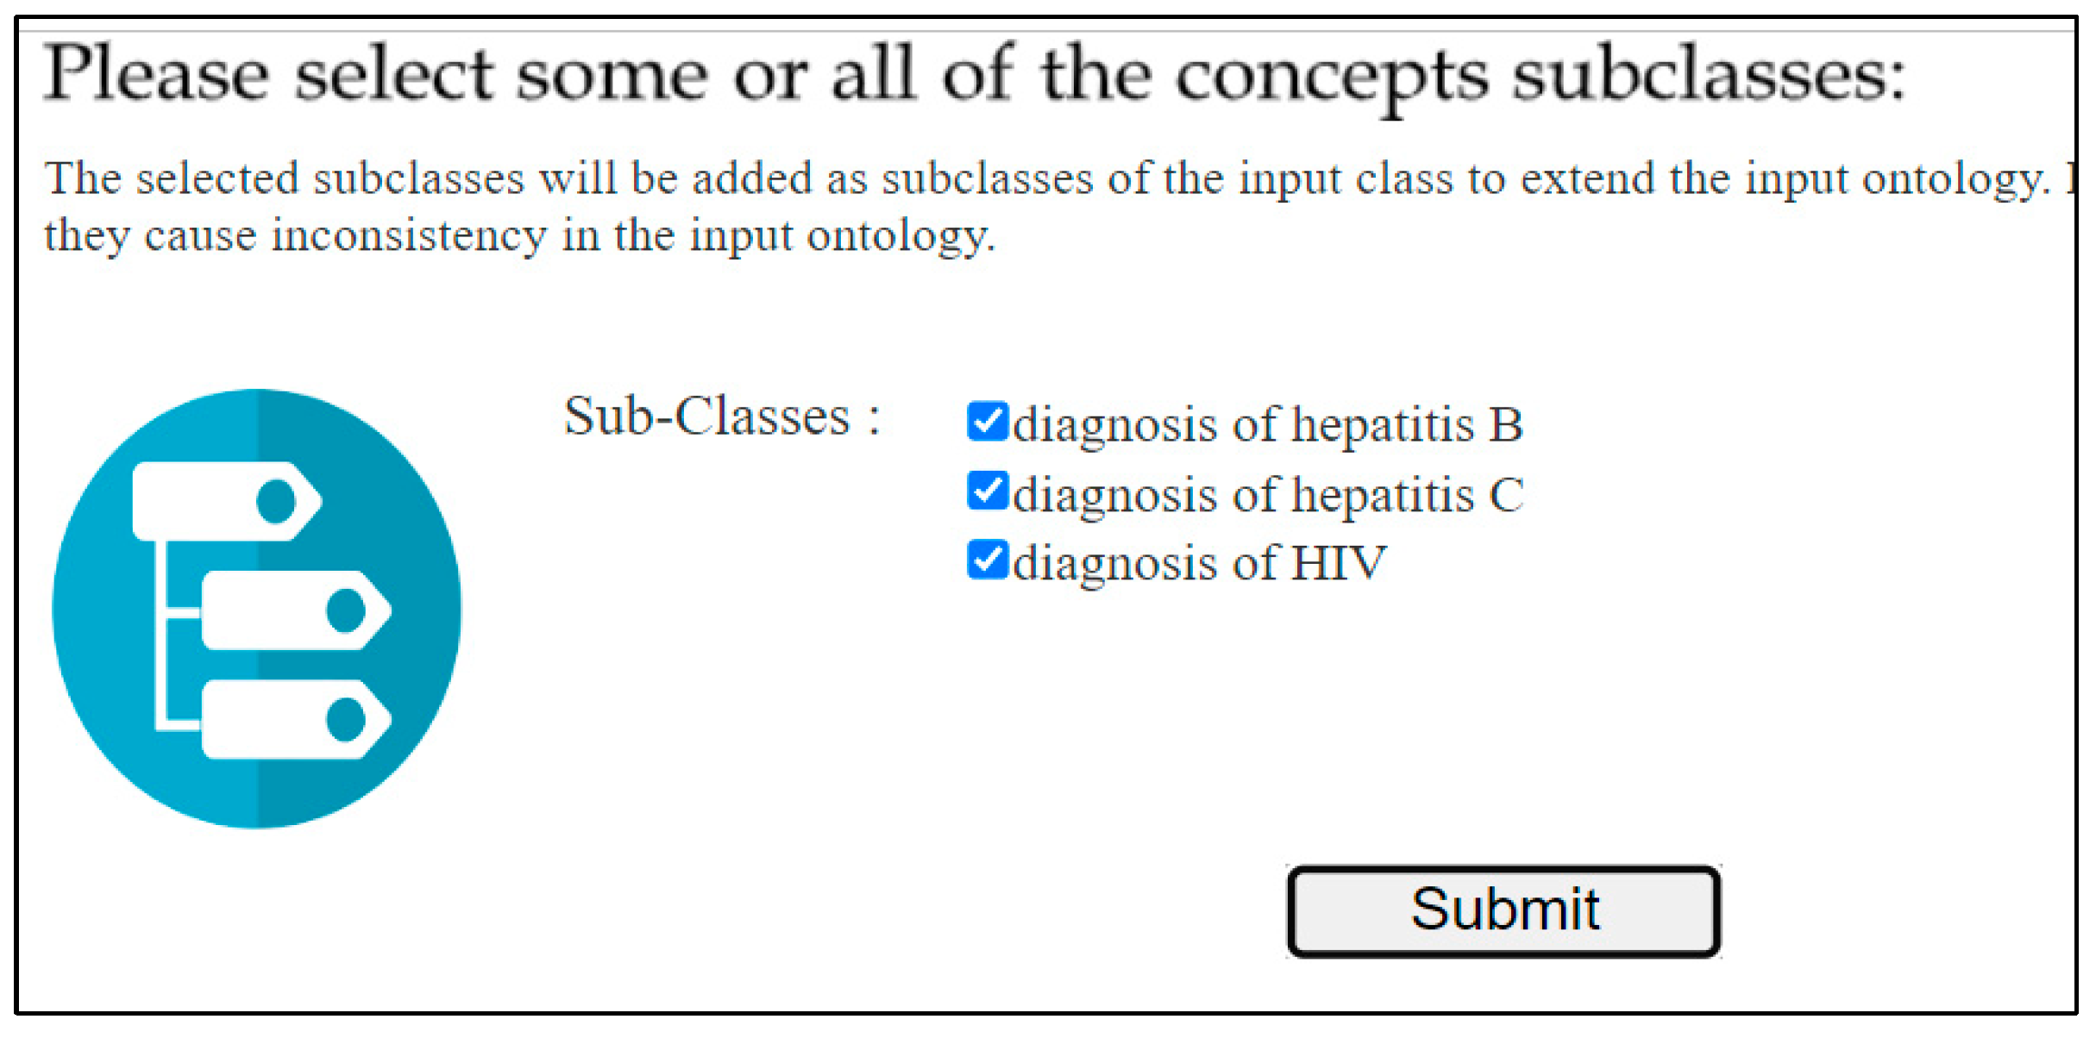The image size is (2096, 1038).
Task: Click the "diagnosis of hepatitis B" label text
Action: (x=1268, y=425)
